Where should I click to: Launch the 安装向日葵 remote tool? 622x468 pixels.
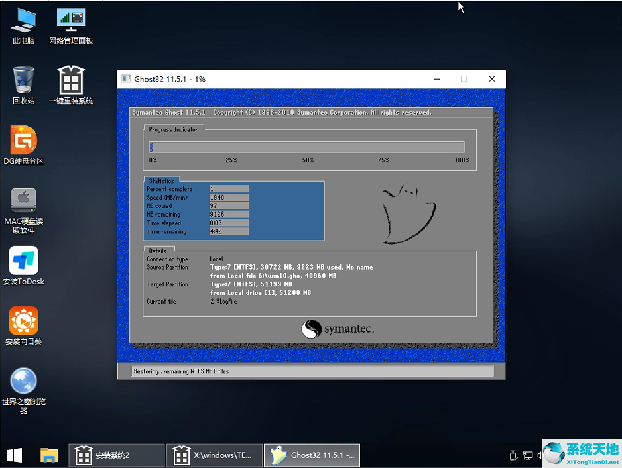point(23,318)
